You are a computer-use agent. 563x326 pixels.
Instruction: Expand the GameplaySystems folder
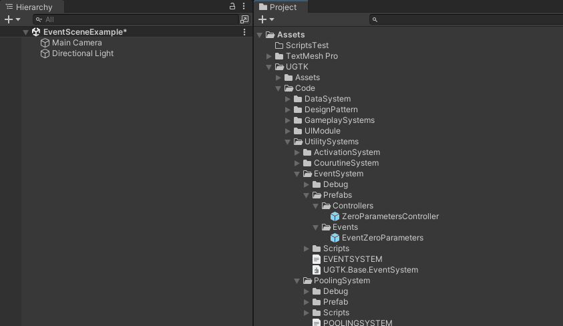(x=288, y=120)
